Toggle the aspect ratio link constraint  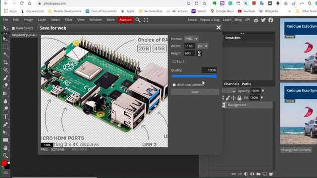[199, 53]
